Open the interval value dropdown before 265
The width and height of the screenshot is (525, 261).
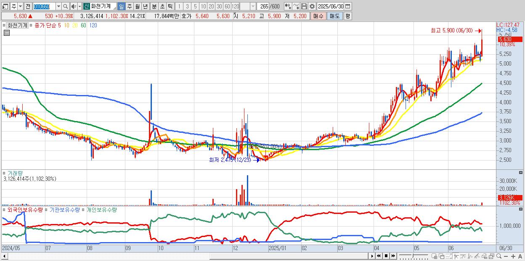[x=253, y=6]
